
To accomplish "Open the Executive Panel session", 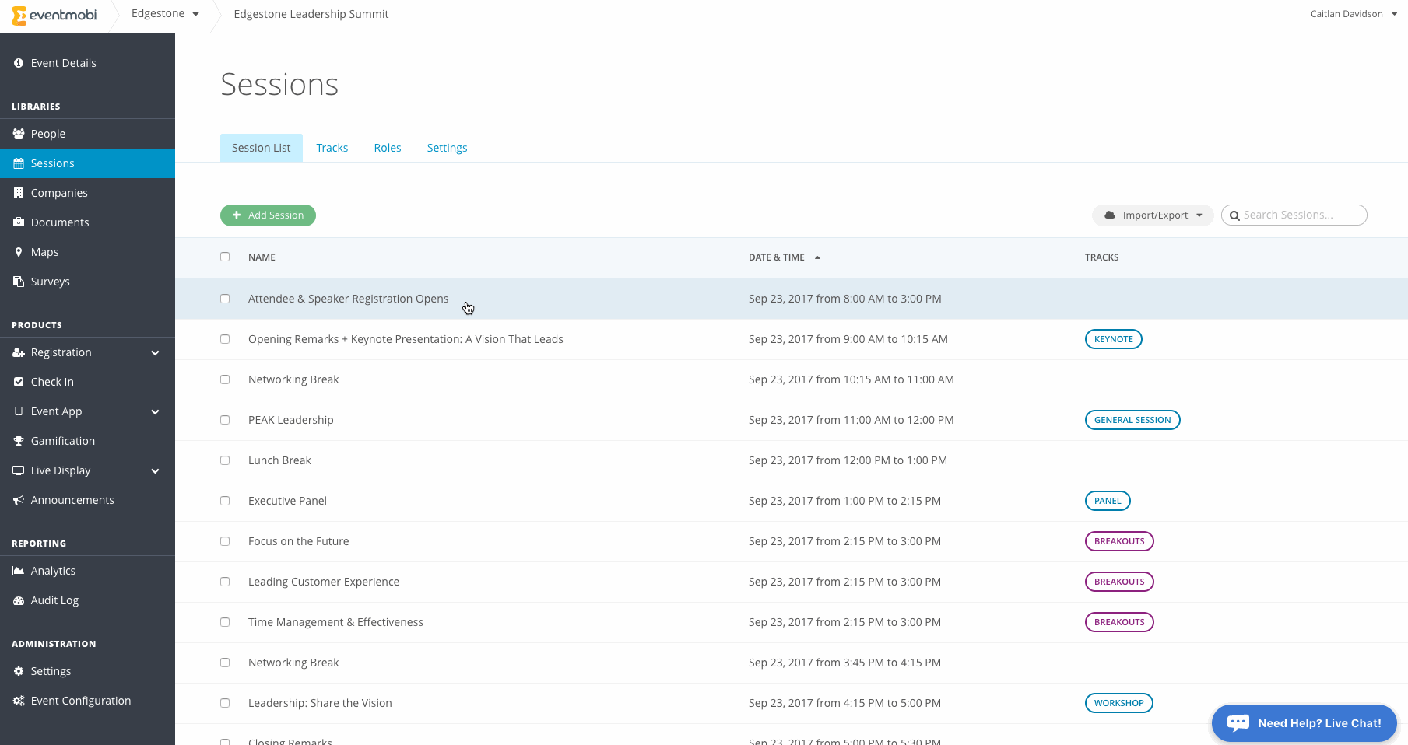I will [287, 501].
